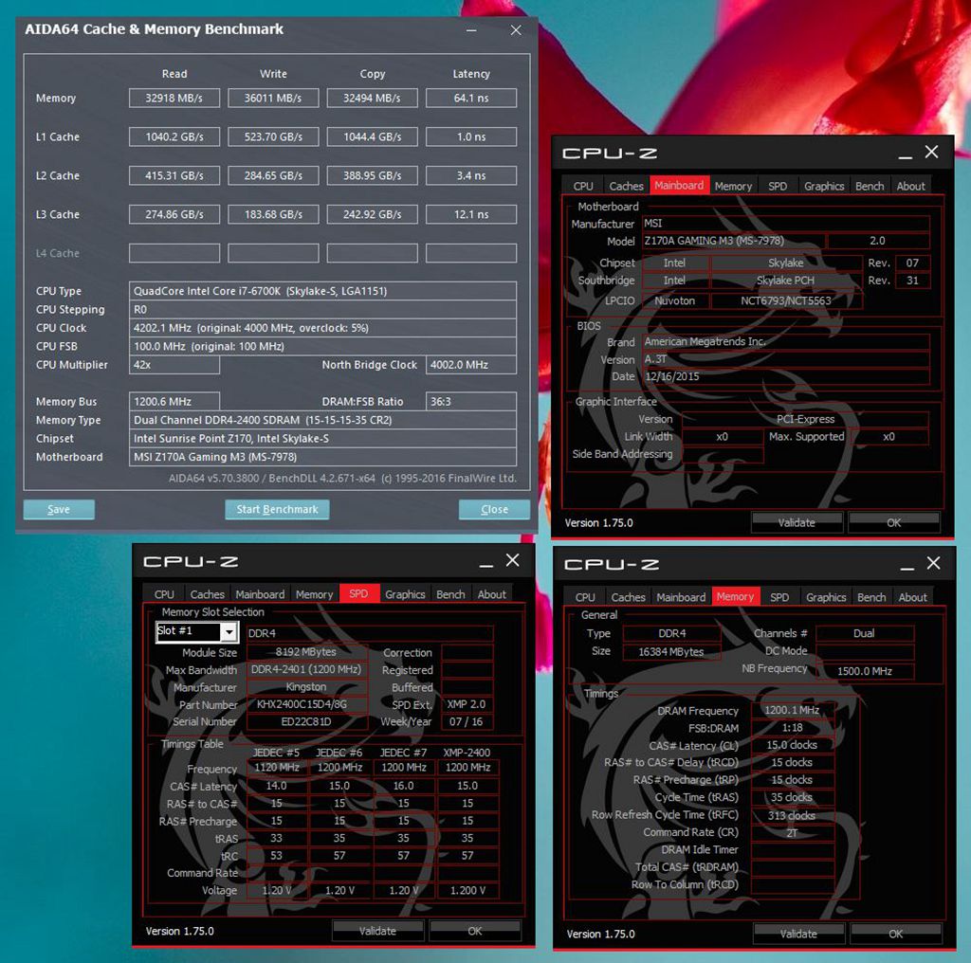Click OK in the SPD CPU-Z window
Screen dimensions: 971x963
click(474, 930)
